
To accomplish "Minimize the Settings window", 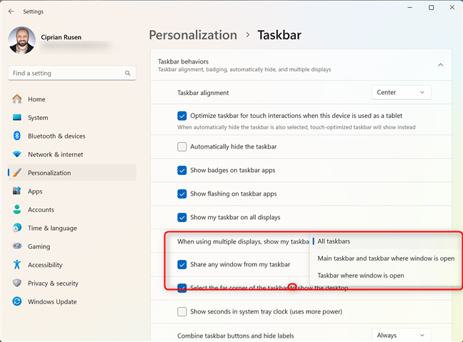I will [410, 8].
